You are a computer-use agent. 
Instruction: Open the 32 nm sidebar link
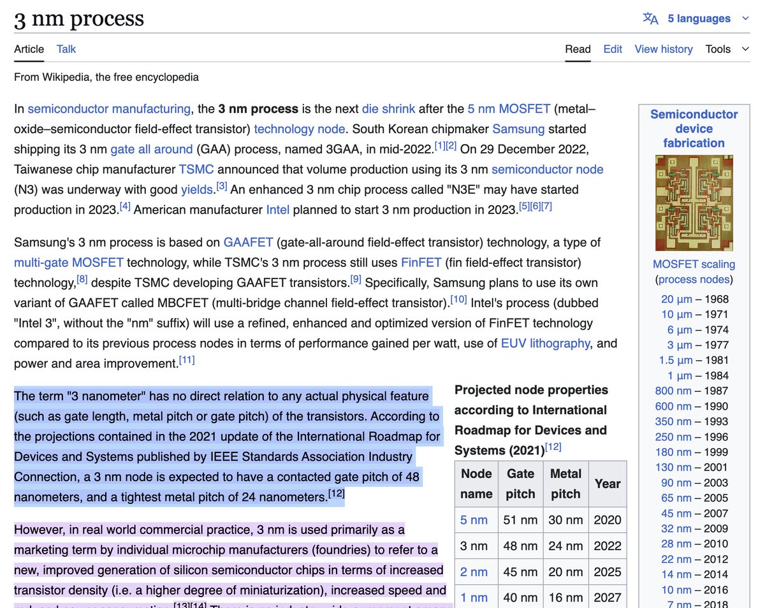676,528
